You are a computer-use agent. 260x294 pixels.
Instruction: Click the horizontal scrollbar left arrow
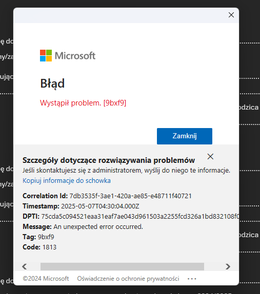pyautogui.click(x=25, y=266)
